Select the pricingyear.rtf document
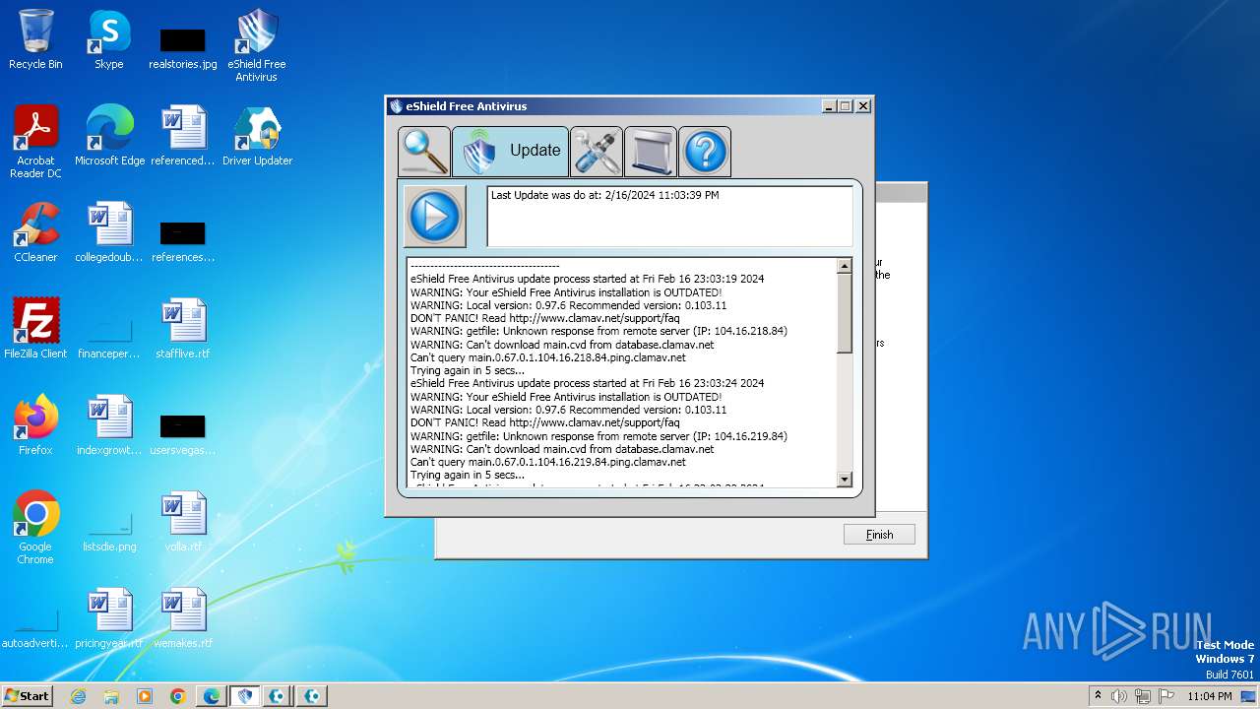Image resolution: width=1260 pixels, height=709 pixels. (x=109, y=618)
